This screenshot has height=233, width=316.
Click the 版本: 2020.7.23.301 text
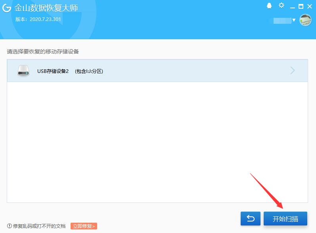click(38, 19)
